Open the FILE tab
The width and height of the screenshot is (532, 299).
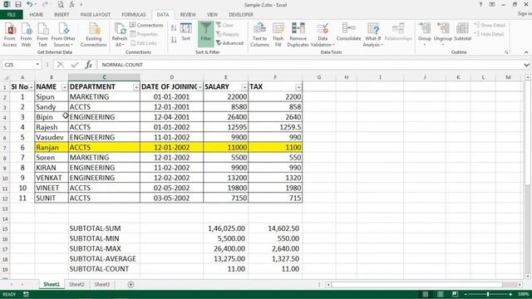click(11, 15)
